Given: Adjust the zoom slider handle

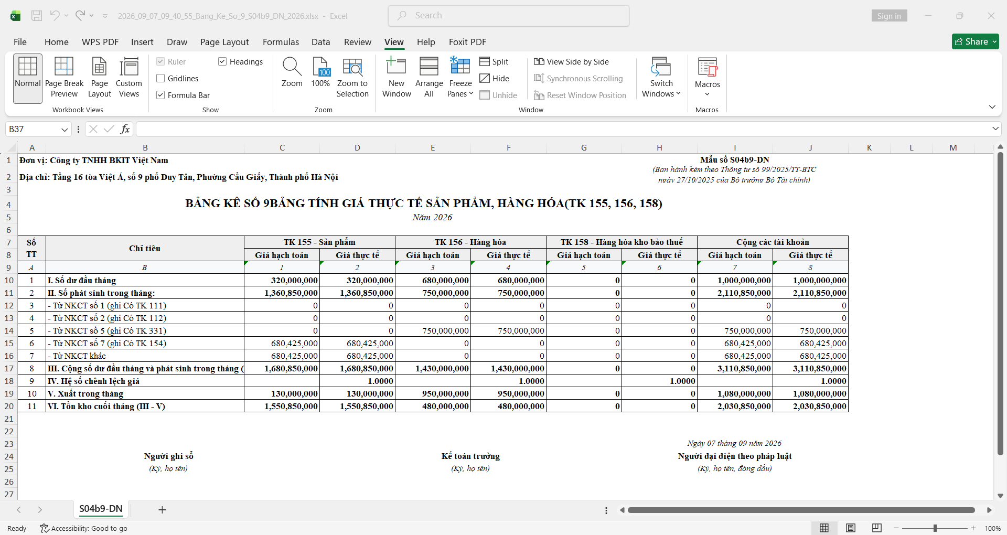Looking at the screenshot, I should click(935, 528).
